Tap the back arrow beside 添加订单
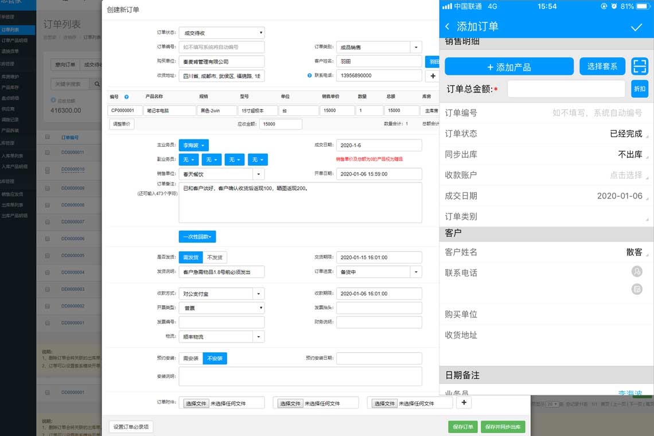Image resolution: width=654 pixels, height=436 pixels. point(447,27)
